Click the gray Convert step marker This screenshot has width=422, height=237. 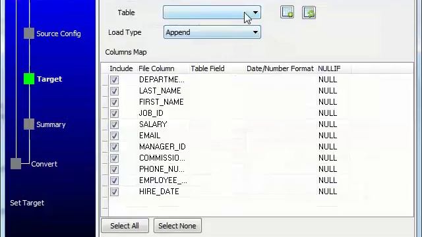16,164
